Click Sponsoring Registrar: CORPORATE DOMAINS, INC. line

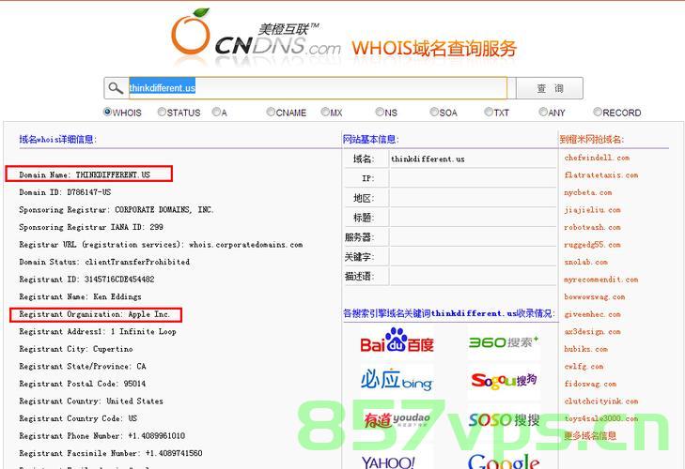[117, 210]
